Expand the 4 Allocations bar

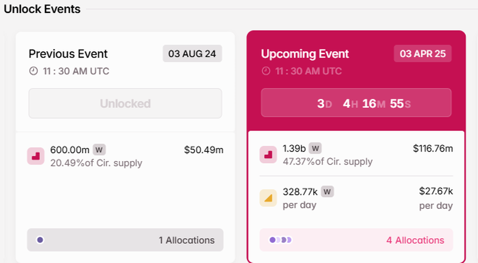pos(356,240)
